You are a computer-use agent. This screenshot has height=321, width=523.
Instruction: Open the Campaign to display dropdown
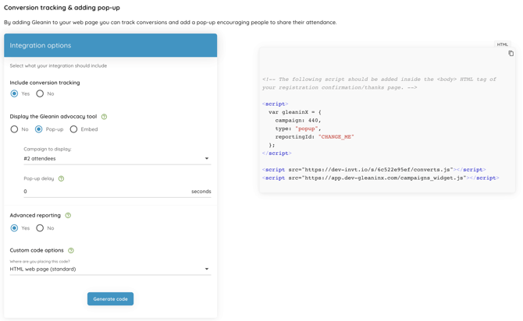(x=117, y=158)
